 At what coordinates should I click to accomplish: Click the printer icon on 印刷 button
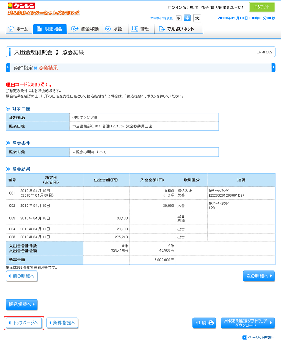tap(211, 323)
